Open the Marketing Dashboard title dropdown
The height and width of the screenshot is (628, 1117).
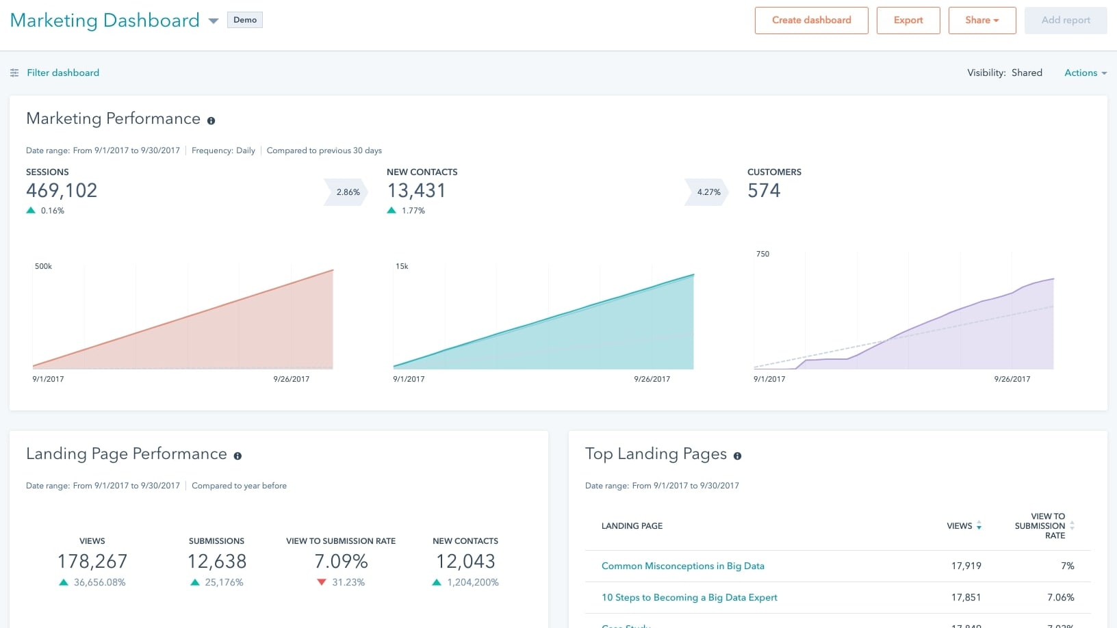[213, 21]
